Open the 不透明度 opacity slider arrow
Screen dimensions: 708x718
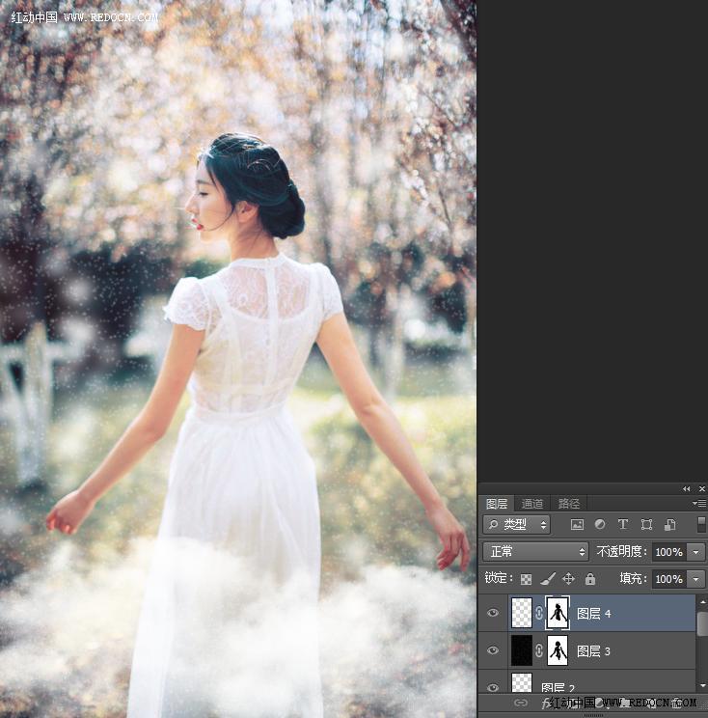695,552
